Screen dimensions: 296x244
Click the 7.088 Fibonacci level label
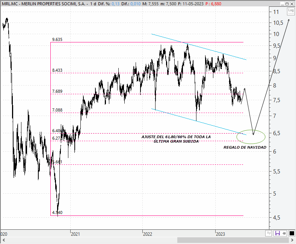[x=57, y=110]
